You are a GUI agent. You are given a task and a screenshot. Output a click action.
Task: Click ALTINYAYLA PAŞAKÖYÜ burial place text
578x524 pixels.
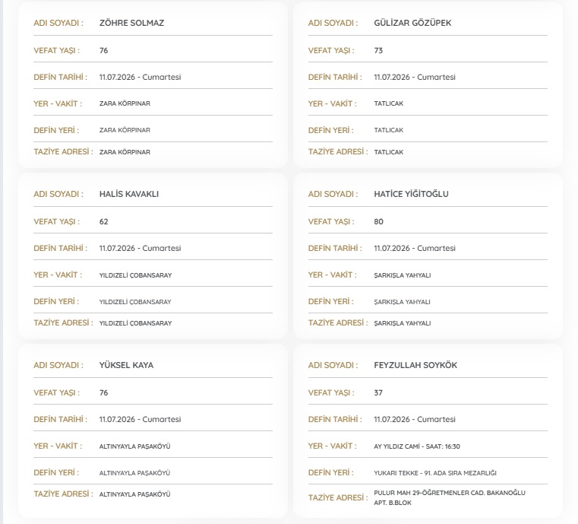pos(134,473)
